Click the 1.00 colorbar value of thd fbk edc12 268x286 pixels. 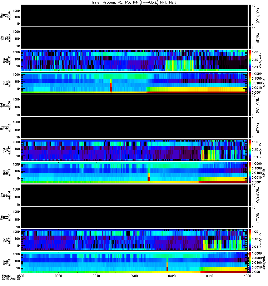click(x=255, y=142)
